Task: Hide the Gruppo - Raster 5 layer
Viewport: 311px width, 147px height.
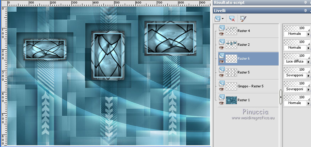Action: point(221,89)
